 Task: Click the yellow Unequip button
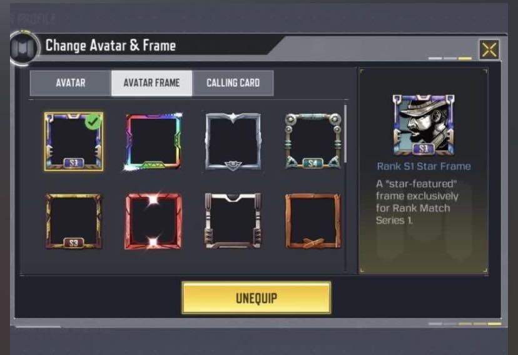[x=256, y=297]
